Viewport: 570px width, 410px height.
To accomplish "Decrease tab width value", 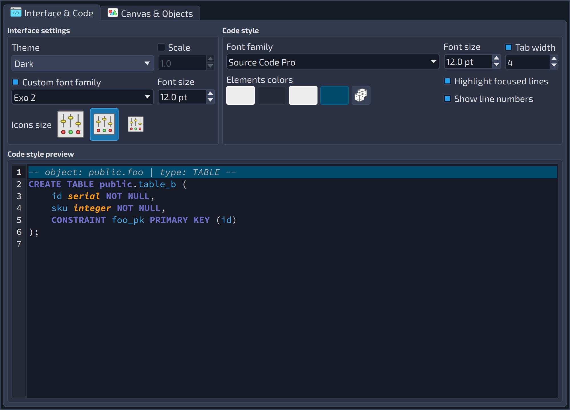I will pyautogui.click(x=554, y=65).
